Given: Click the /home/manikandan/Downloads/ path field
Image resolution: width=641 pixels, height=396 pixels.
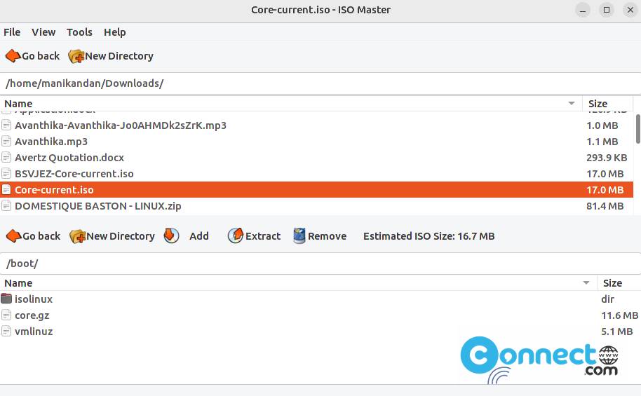Looking at the screenshot, I should 320,83.
